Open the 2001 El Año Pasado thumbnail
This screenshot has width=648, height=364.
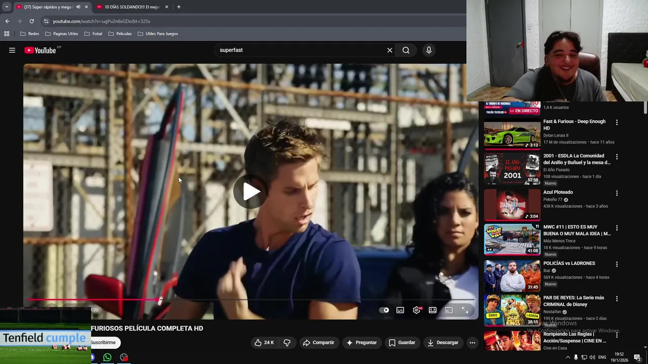[512, 169]
